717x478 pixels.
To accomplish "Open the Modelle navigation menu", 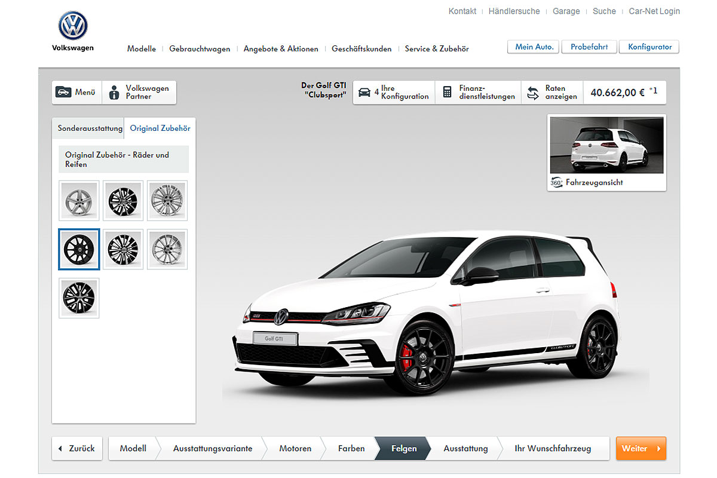I will point(141,49).
